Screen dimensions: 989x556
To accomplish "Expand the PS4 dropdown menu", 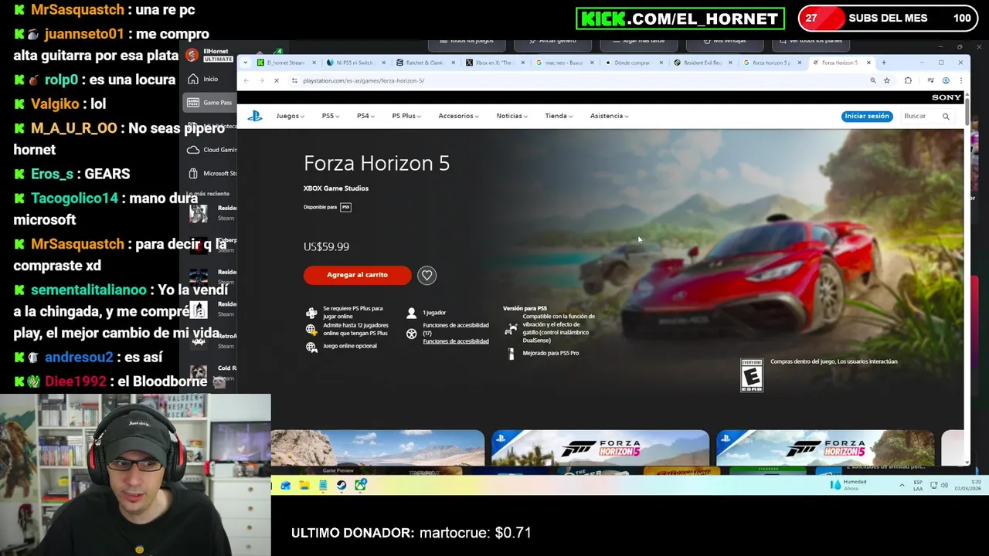I will point(365,116).
